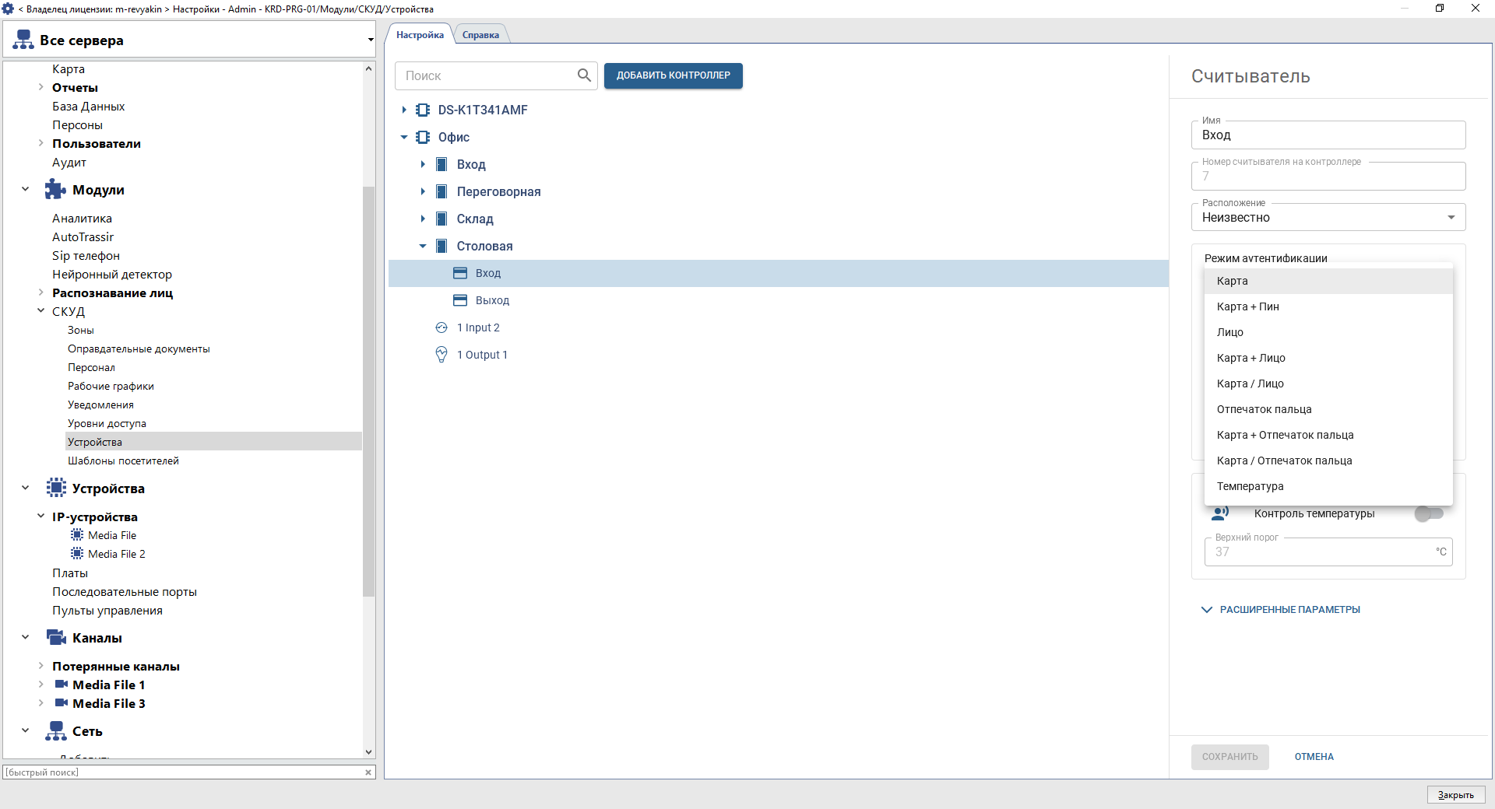1495x809 pixels.
Task: Expand РАСШИРЕННЫЕ ПАРАМЕТРЫ section
Action: [x=1282, y=610]
